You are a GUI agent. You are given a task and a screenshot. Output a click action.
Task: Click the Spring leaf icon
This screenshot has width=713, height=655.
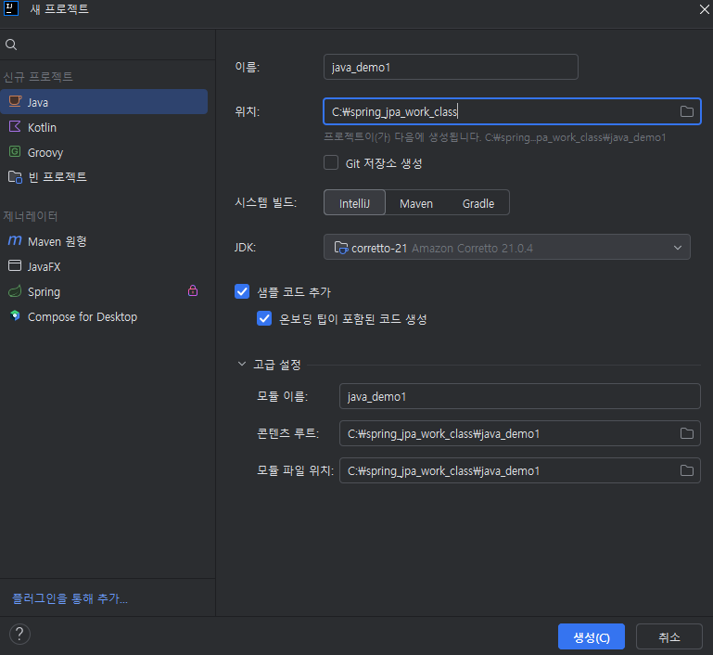coord(15,291)
